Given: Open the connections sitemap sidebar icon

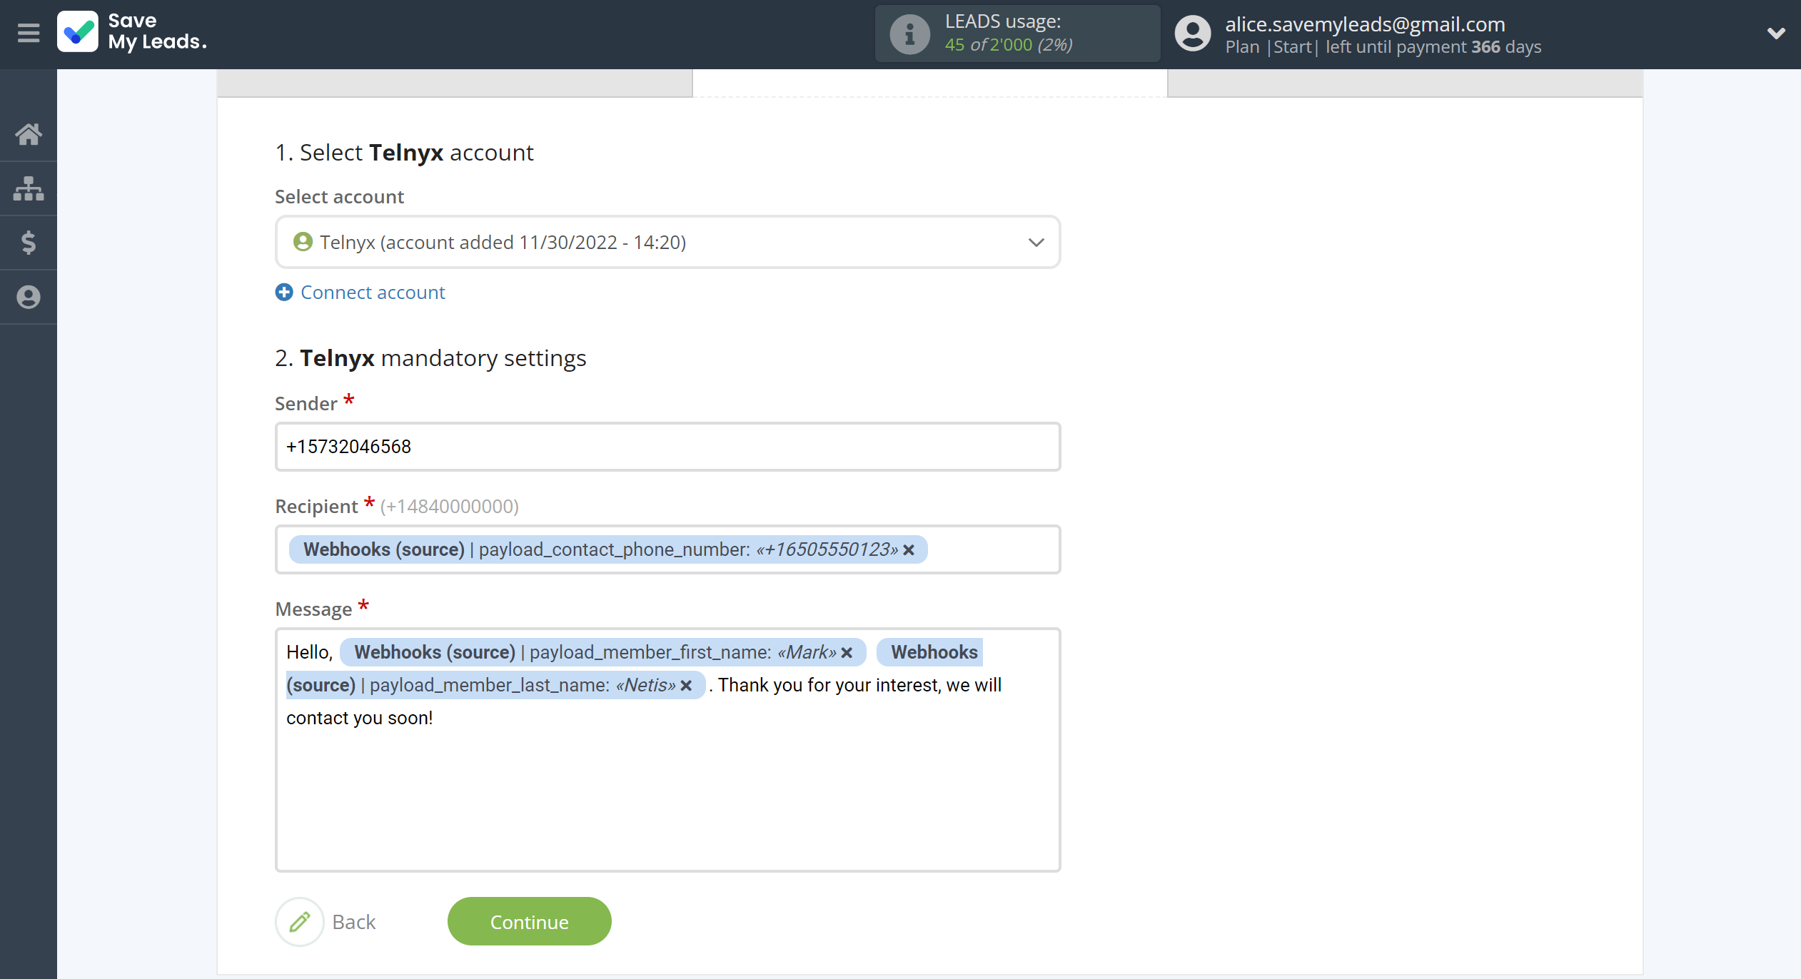Looking at the screenshot, I should [x=29, y=188].
